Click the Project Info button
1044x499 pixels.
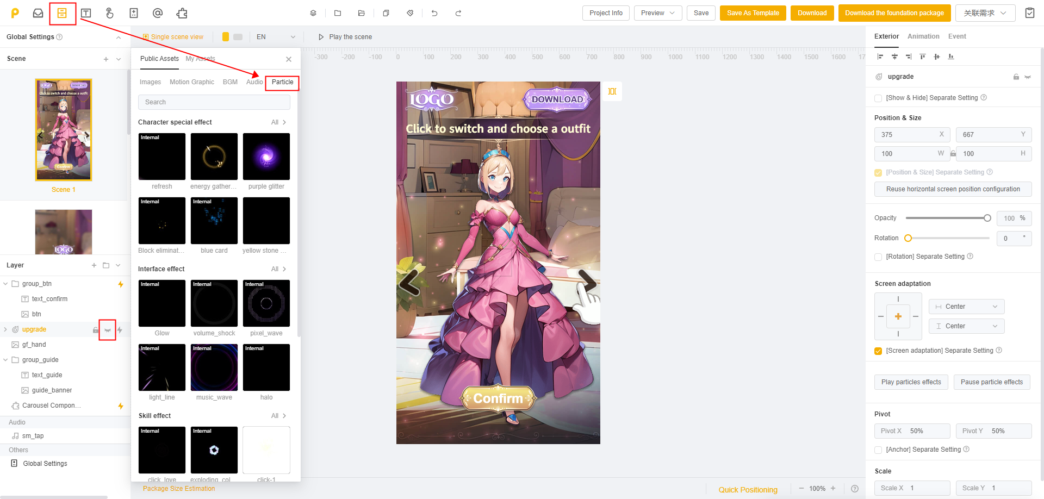[606, 13]
